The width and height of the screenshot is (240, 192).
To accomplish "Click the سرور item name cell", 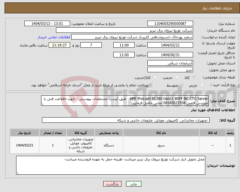I will (x=161, y=145).
